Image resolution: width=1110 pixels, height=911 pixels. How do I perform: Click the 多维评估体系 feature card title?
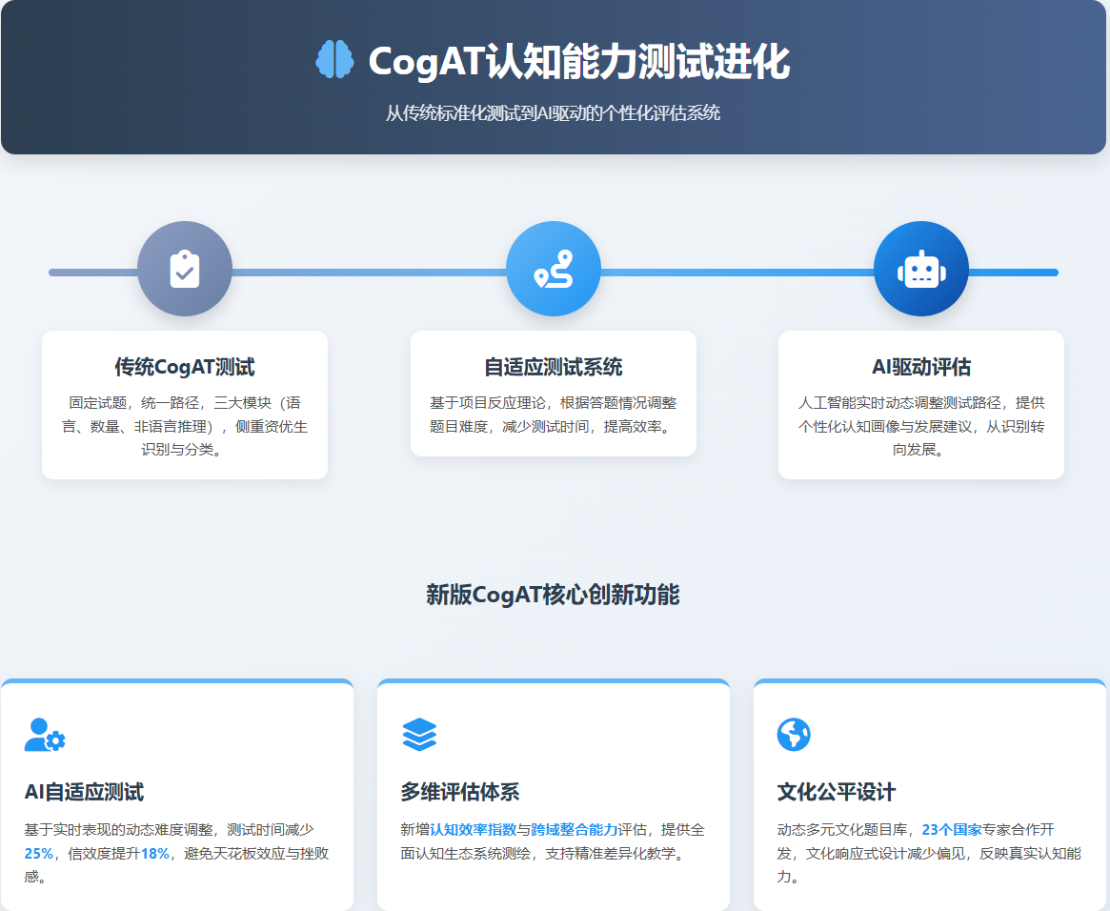click(460, 792)
